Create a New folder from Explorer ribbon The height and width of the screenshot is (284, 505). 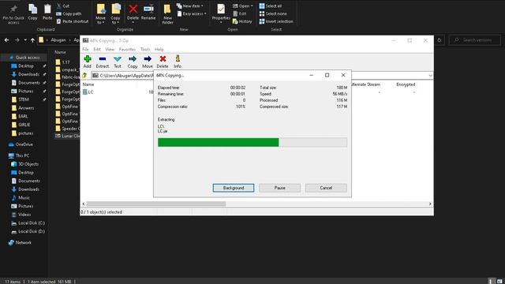coord(167,14)
